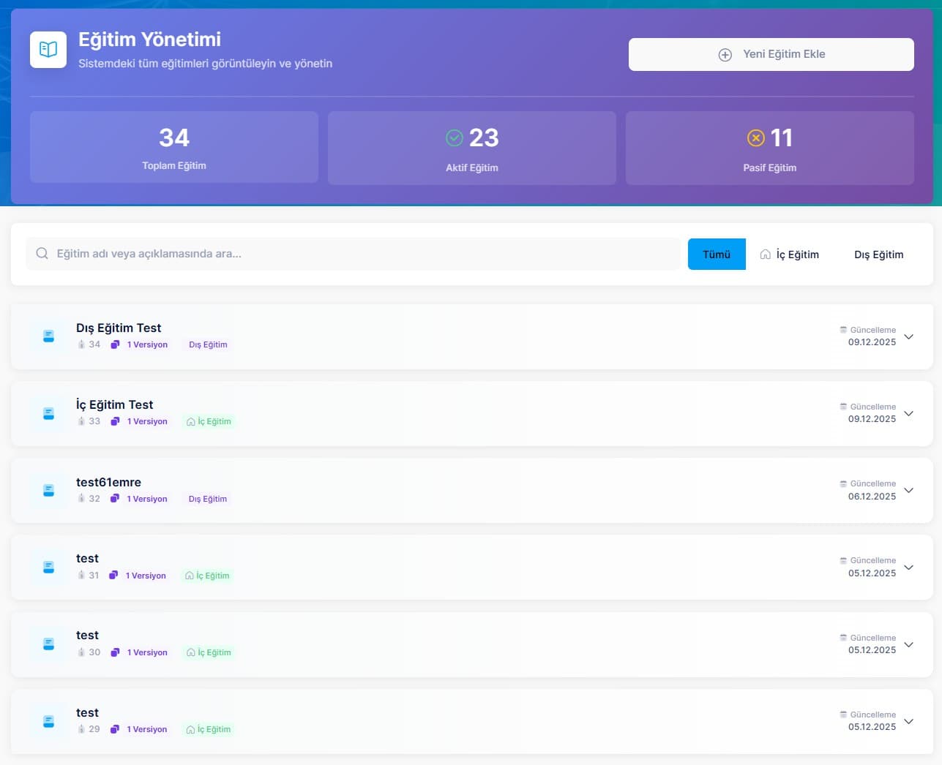Expand the İç Eğitim Test row chevron

[909, 413]
